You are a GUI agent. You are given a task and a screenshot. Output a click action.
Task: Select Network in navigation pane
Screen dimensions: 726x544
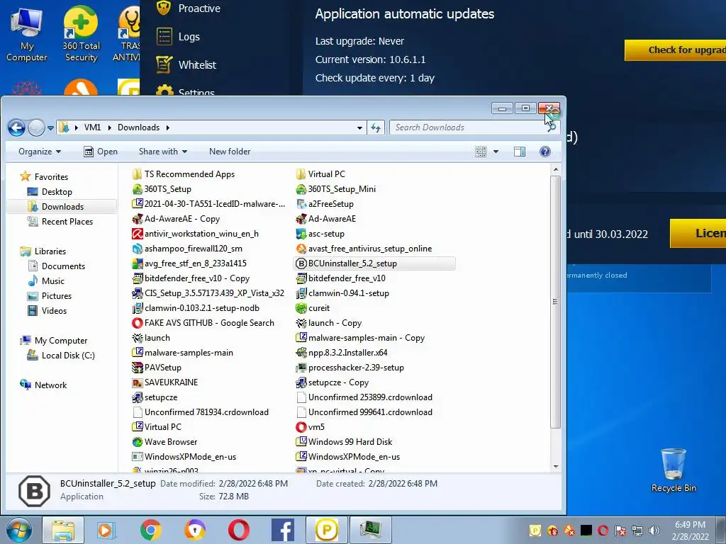tap(50, 385)
